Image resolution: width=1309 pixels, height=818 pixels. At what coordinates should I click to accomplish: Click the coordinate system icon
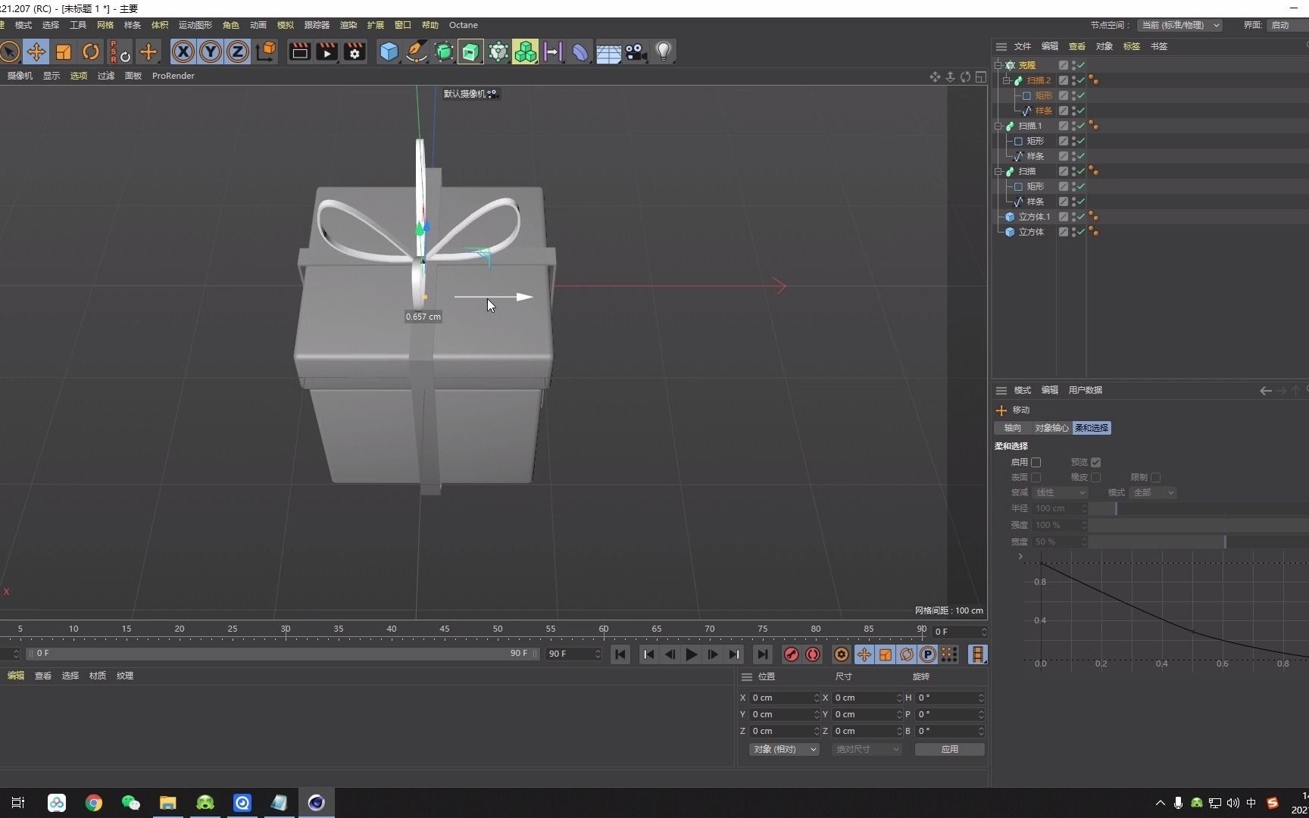[266, 52]
